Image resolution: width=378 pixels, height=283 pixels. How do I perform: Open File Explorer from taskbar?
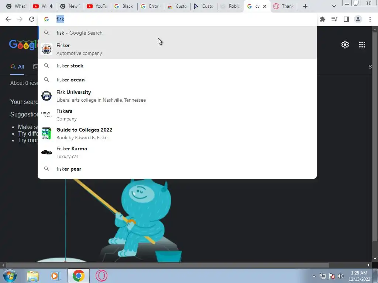(33, 276)
